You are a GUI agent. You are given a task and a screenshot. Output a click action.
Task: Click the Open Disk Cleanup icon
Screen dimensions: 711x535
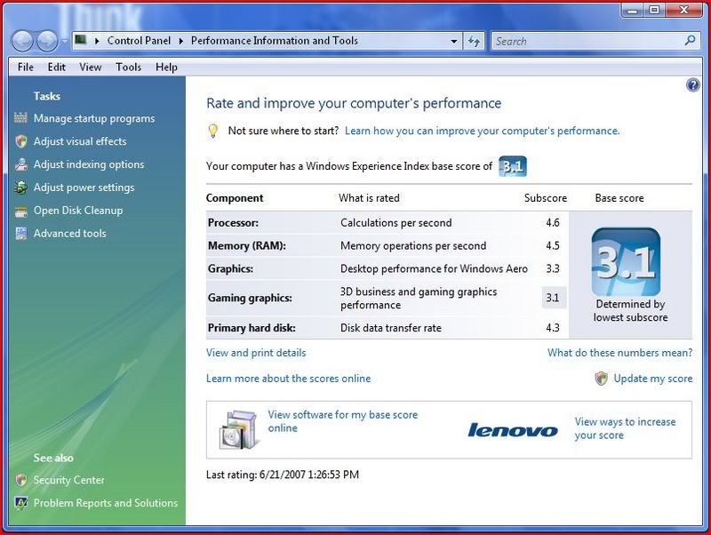coord(20,211)
